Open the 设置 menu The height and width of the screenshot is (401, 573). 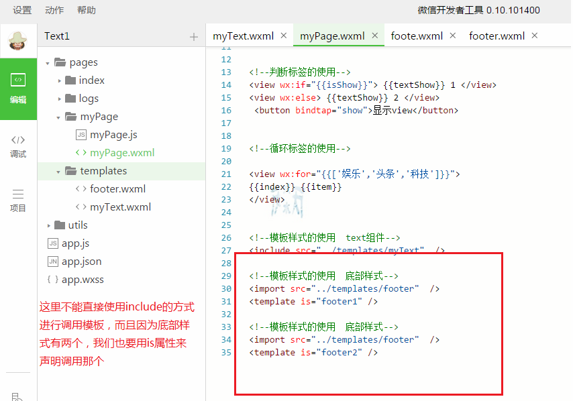[x=22, y=10]
